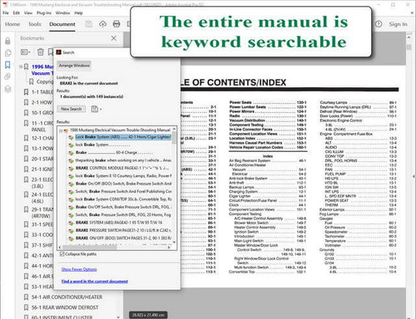Click the Print icon in toolbar
The image size is (416, 319).
[116, 24]
